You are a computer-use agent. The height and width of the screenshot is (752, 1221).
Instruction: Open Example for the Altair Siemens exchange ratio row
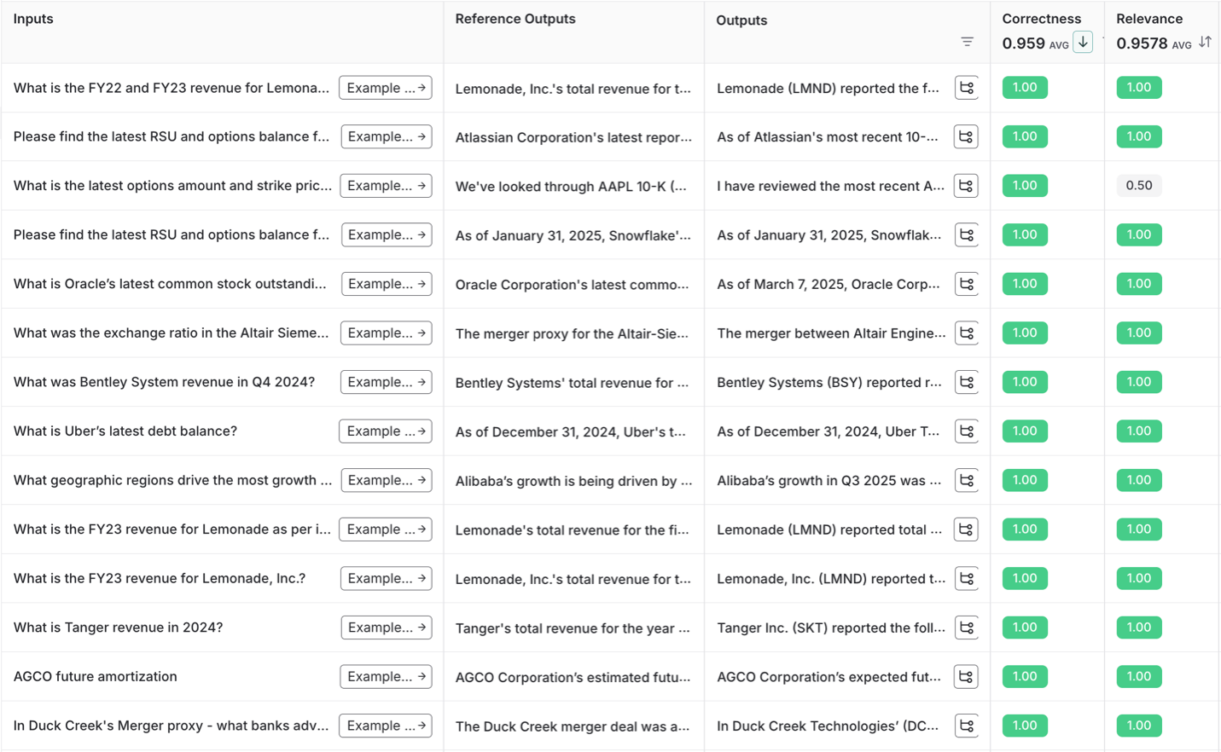pos(386,333)
